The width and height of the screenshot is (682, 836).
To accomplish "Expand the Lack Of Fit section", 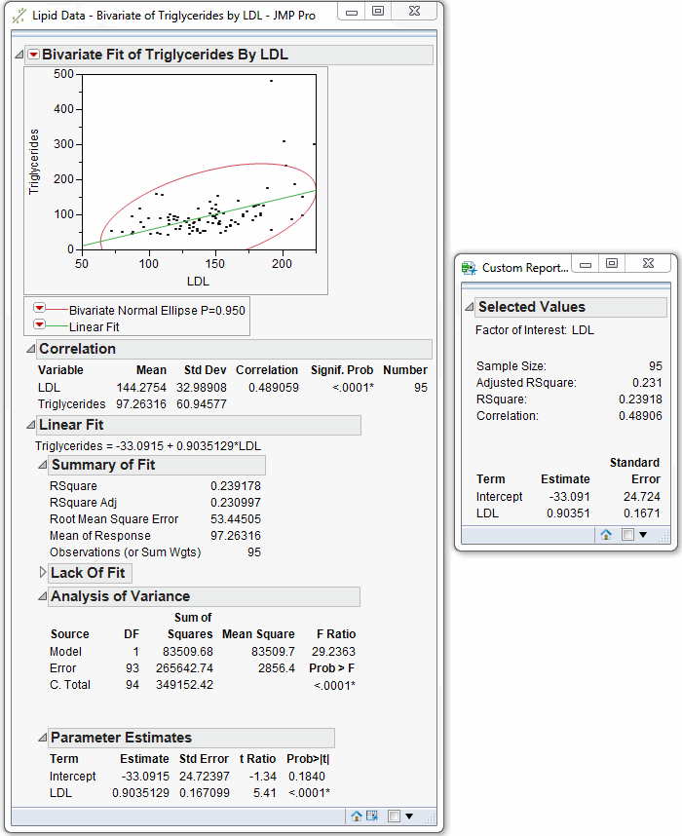I will [42, 573].
